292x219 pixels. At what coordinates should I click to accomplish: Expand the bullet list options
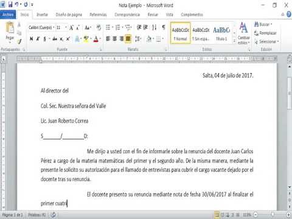pyautogui.click(x=113, y=27)
